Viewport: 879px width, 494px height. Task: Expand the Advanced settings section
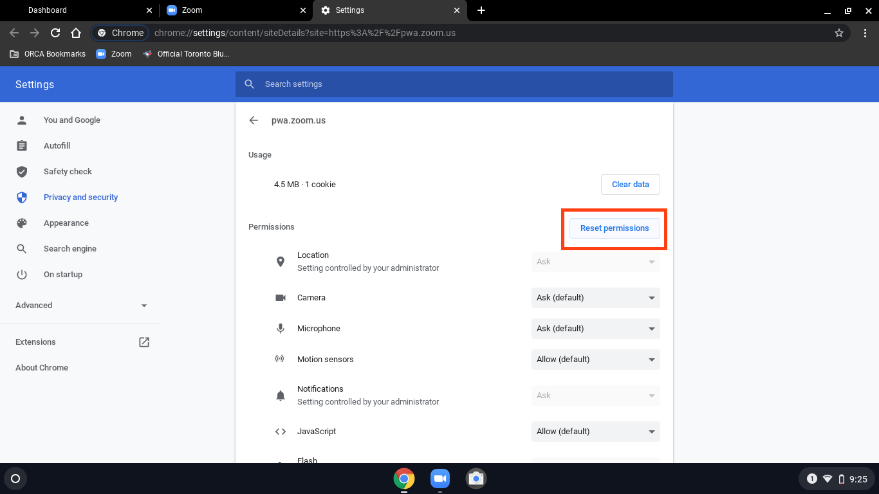click(x=81, y=306)
